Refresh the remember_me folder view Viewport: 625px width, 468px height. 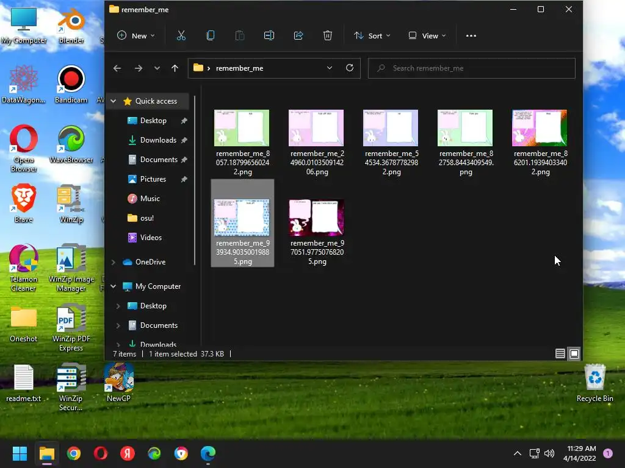coord(350,68)
